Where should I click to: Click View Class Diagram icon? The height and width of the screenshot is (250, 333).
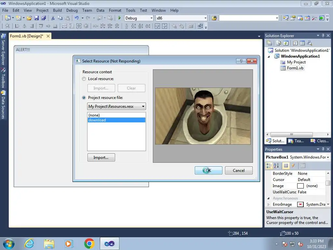pos(310,43)
